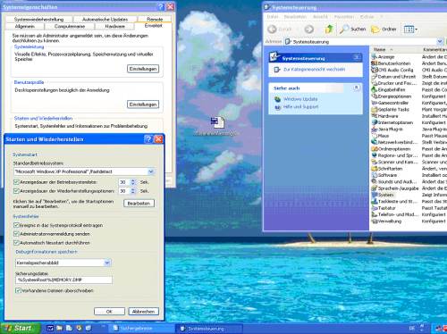Click Zur Kategorieansicht wechseln link
The image size is (447, 334).
(314, 69)
